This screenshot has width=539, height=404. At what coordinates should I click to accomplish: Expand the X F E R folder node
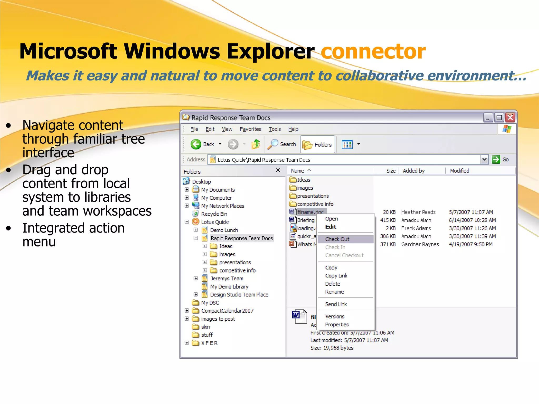(x=187, y=343)
